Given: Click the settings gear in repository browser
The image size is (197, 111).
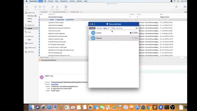Looking at the screenshot, I should (137, 28).
